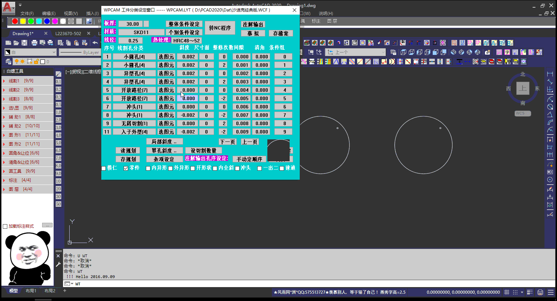Select the magenta color swatch
The image size is (557, 301).
[55, 21]
